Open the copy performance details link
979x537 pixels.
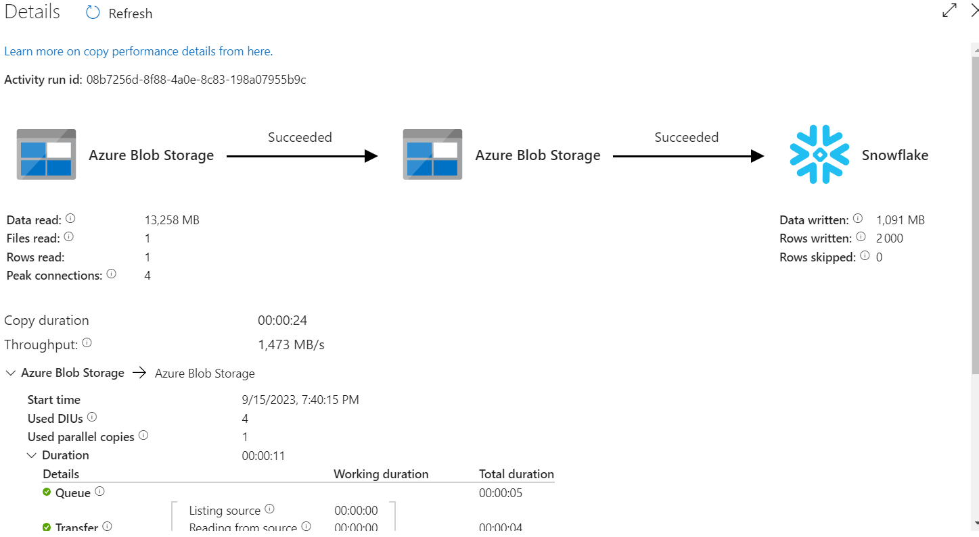tap(139, 51)
